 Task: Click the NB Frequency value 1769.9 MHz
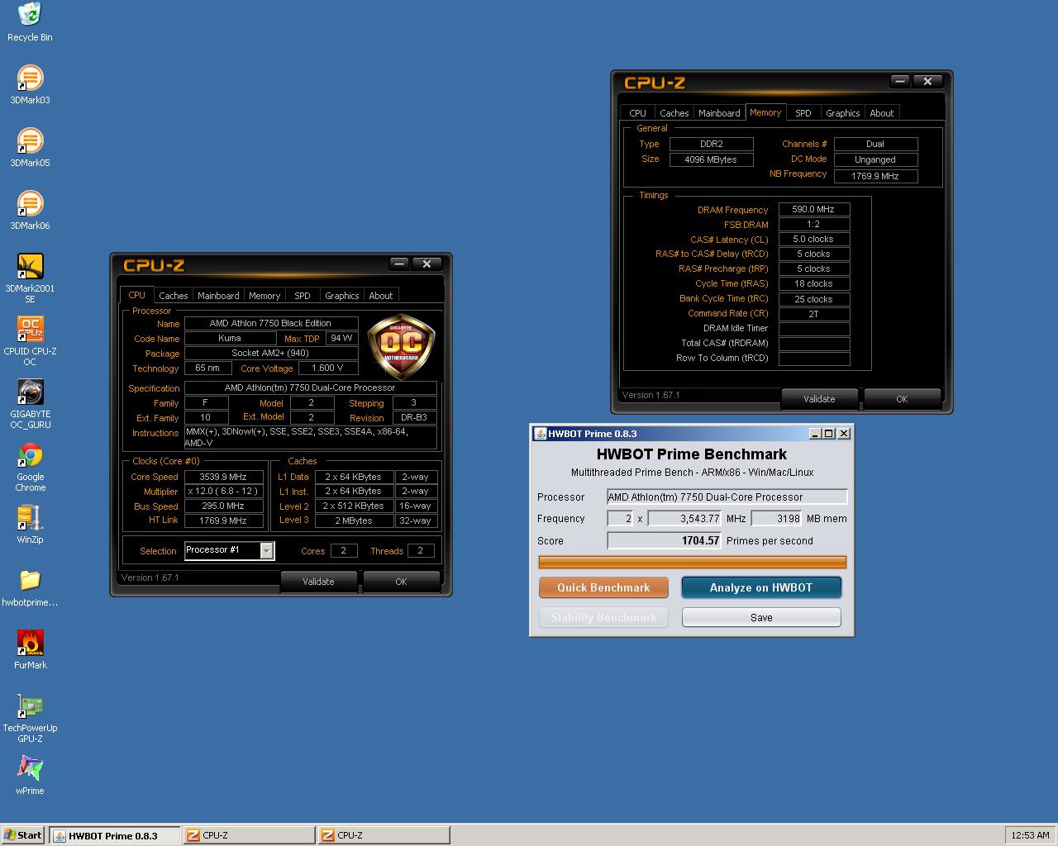tap(875, 176)
